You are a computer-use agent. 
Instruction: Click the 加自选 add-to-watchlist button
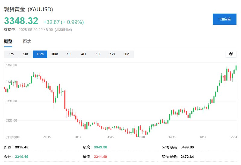tap(224, 19)
